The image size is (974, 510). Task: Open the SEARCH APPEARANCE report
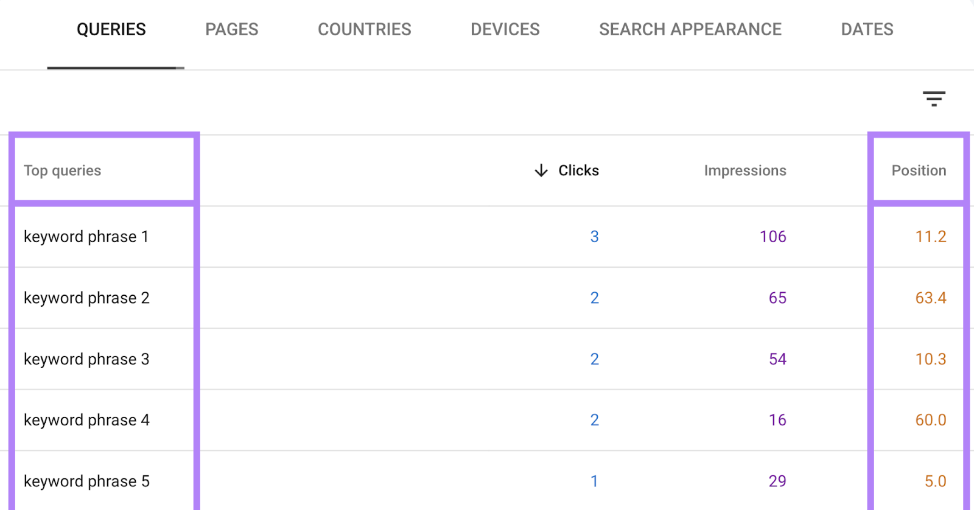(690, 29)
